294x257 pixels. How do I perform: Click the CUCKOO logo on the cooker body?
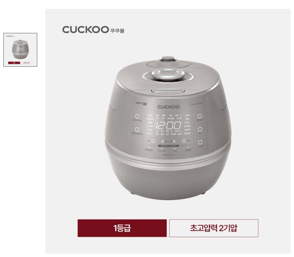[168, 107]
